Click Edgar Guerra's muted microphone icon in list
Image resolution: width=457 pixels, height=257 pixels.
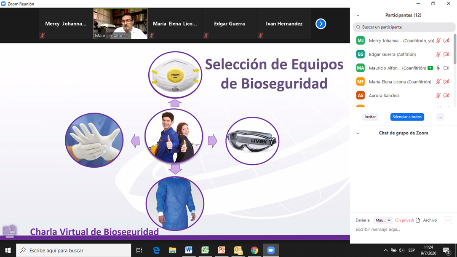(x=438, y=54)
